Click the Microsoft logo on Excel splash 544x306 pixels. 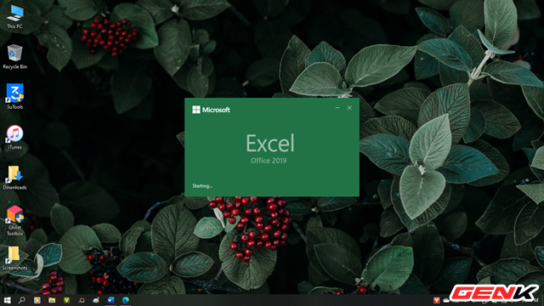[x=211, y=110]
